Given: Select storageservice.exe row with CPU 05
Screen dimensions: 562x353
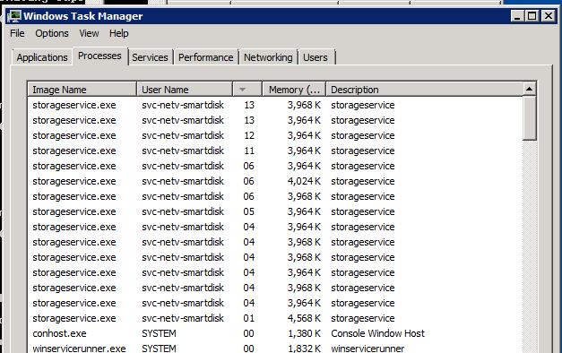Looking at the screenshot, I should pyautogui.click(x=275, y=211).
